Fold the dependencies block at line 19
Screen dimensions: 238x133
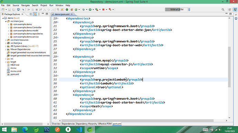pyautogui.click(x=58, y=19)
